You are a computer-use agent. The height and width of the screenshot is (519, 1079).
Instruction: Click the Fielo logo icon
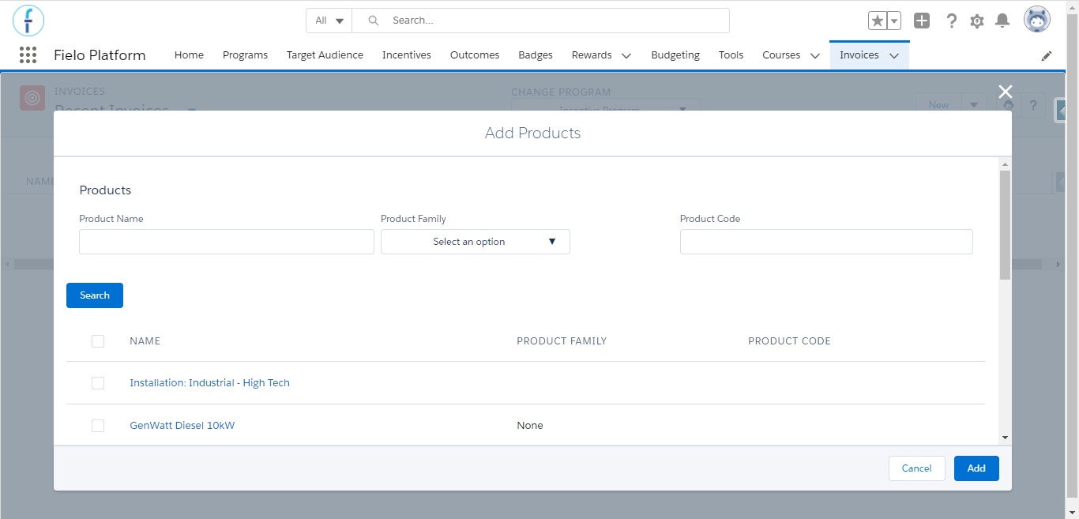[x=28, y=21]
